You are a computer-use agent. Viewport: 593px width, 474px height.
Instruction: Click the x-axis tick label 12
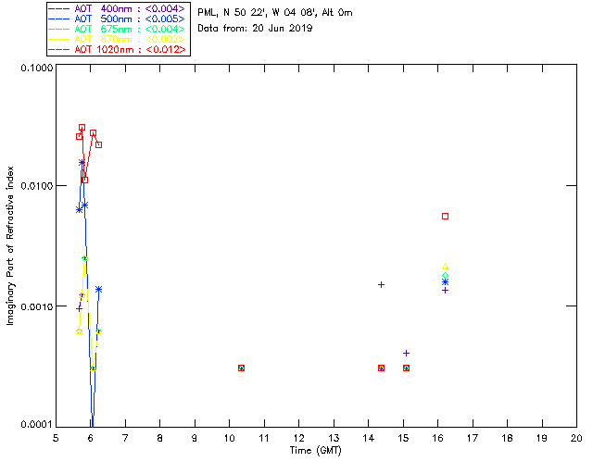(x=298, y=438)
